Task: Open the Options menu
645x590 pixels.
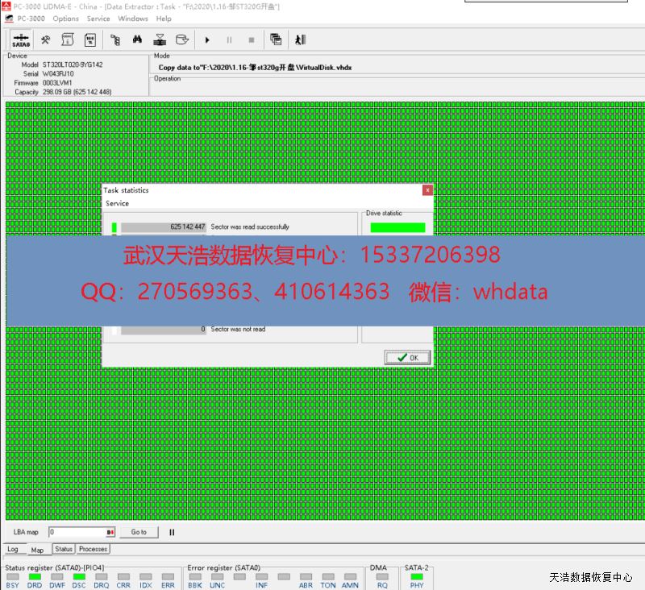Action: click(65, 19)
